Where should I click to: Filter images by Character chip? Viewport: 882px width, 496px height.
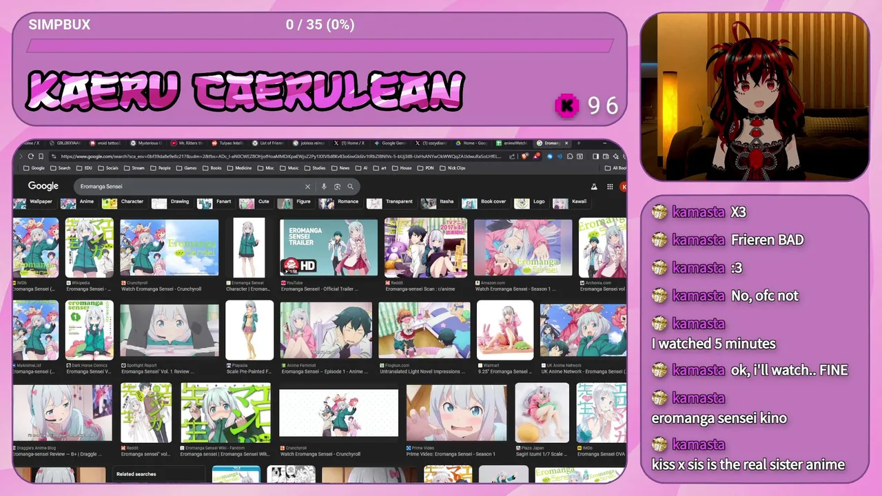coord(124,202)
